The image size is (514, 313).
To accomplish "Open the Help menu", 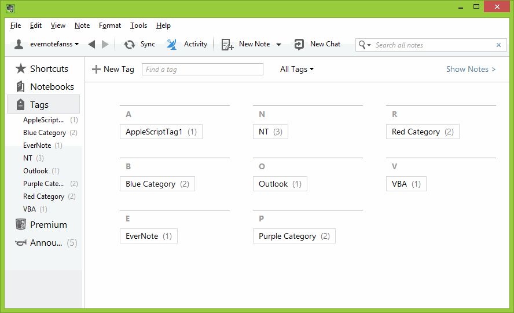I will point(163,26).
